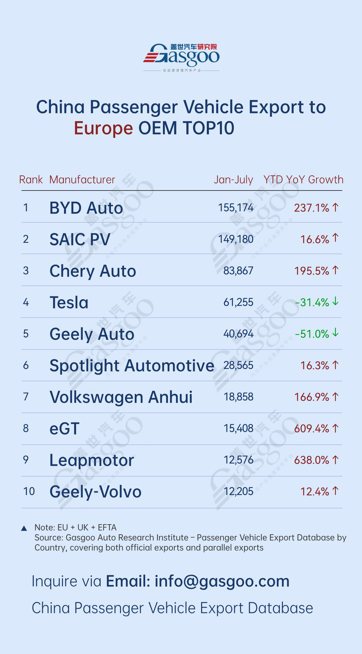Click the black triangle marker before Note

point(24,528)
